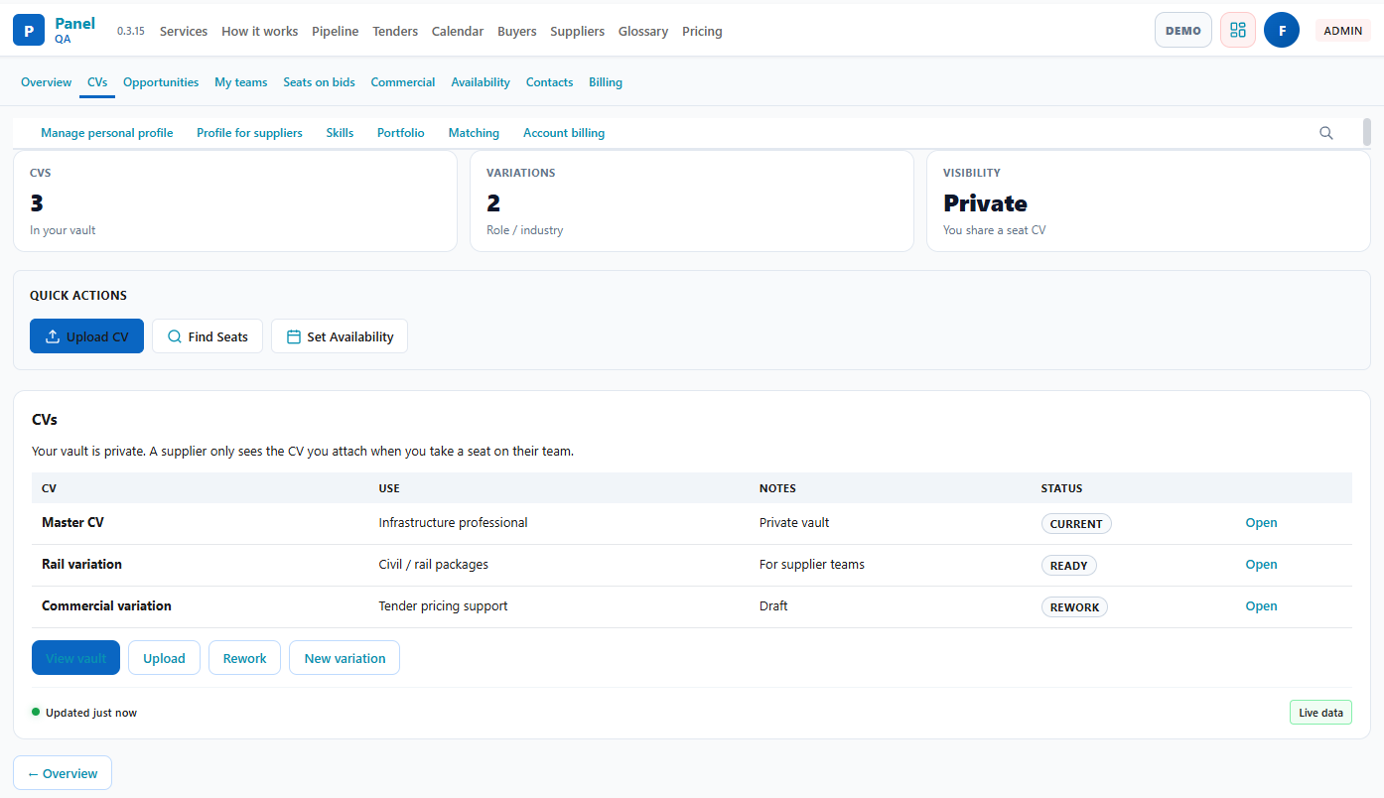Click the Rework button below the table

click(x=244, y=658)
